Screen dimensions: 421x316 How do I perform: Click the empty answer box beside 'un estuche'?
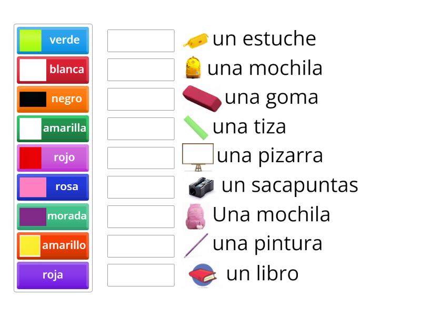coord(141,39)
